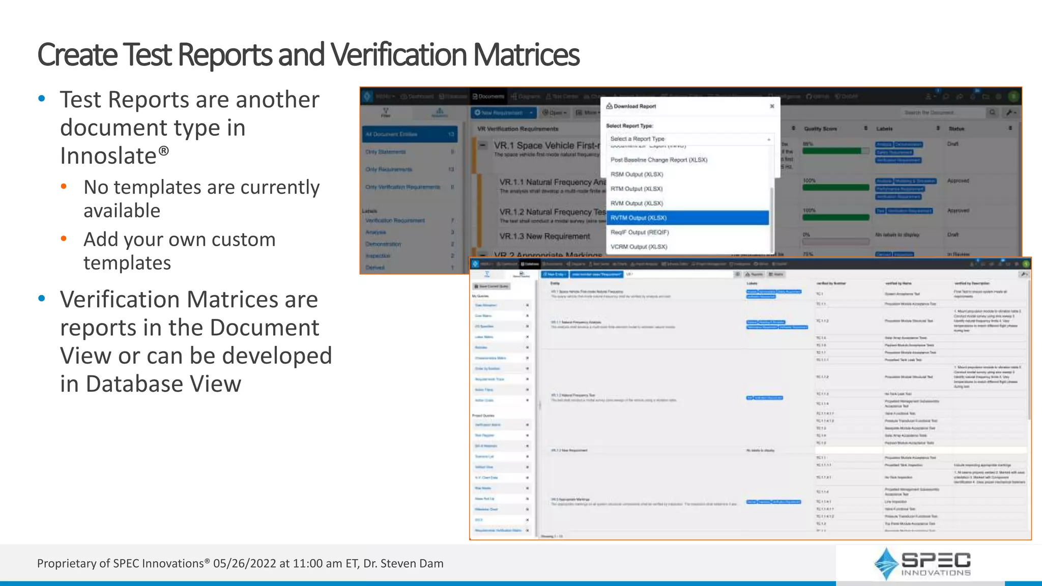The image size is (1042, 586).
Task: Click the filter icon in Database view sidebar
Action: pyautogui.click(x=487, y=274)
